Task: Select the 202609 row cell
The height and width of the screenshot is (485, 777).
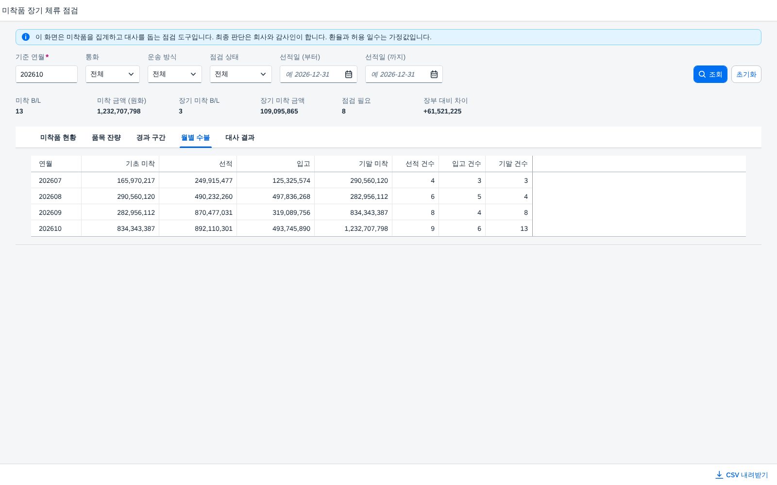Action: 56,212
